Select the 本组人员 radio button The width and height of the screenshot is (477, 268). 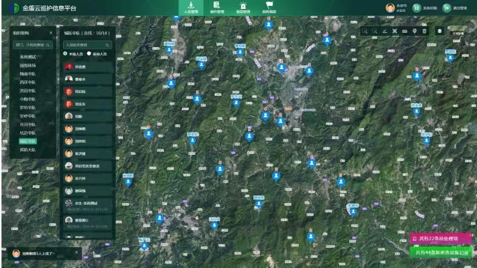[x=66, y=54]
